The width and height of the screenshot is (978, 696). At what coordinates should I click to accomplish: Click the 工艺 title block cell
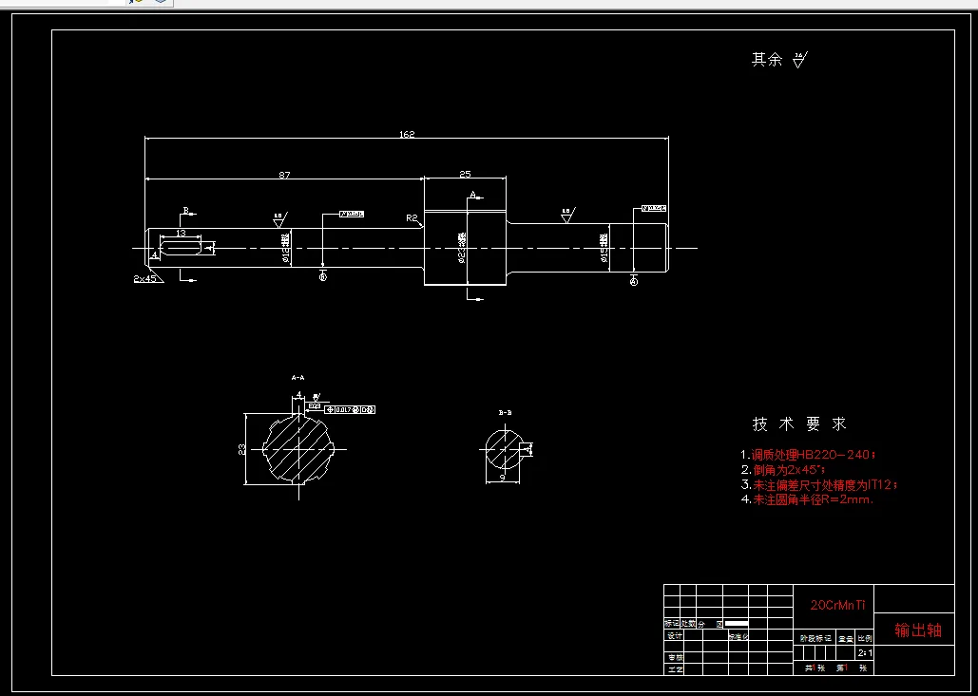click(x=674, y=669)
